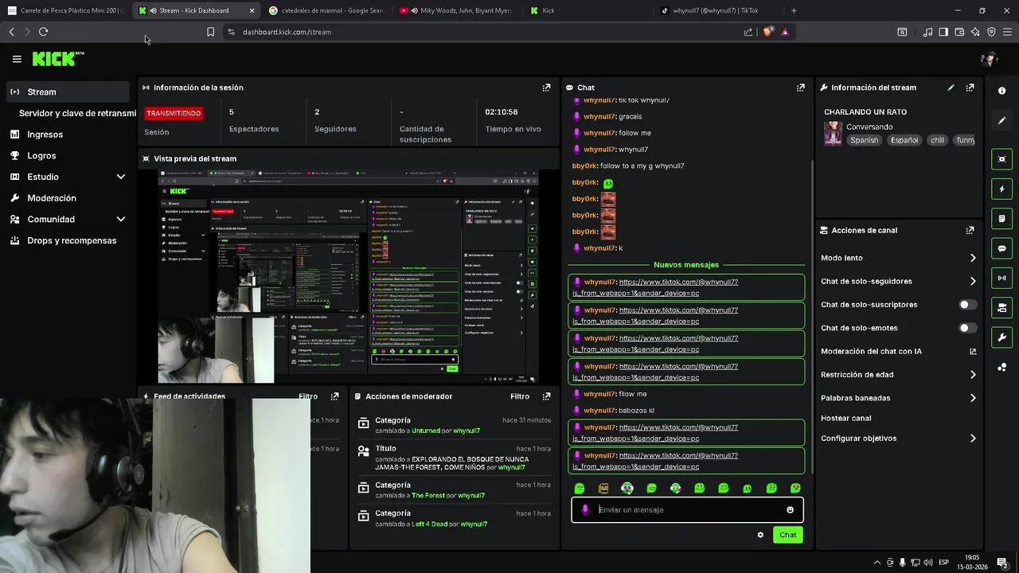Image resolution: width=1019 pixels, height=573 pixels.
Task: Click the TRANSMITIENDO status badge
Action: 174,113
